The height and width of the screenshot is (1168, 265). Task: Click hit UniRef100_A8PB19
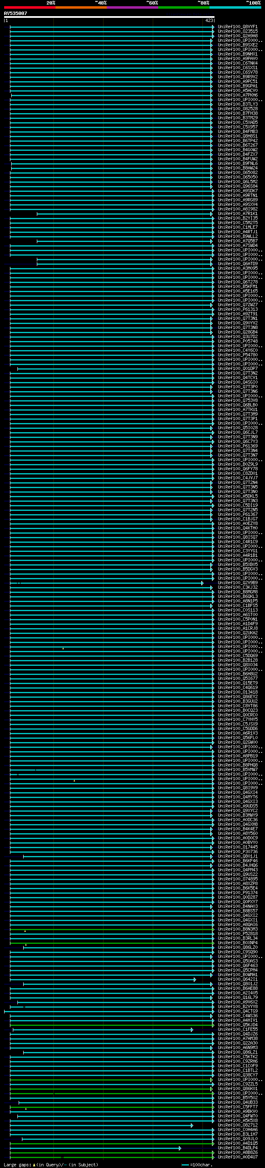click(x=237, y=756)
